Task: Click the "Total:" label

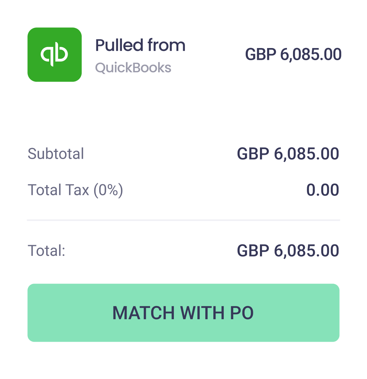Action: click(x=47, y=251)
